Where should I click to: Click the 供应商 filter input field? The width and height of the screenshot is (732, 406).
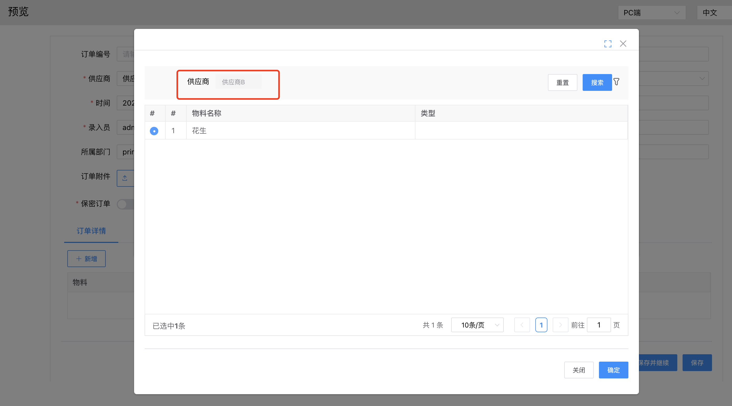click(x=238, y=82)
